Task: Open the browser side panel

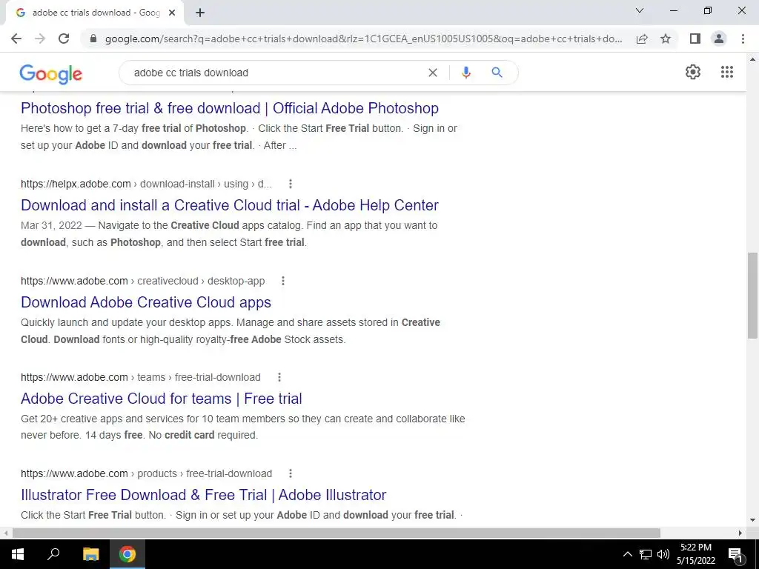Action: 695,39
